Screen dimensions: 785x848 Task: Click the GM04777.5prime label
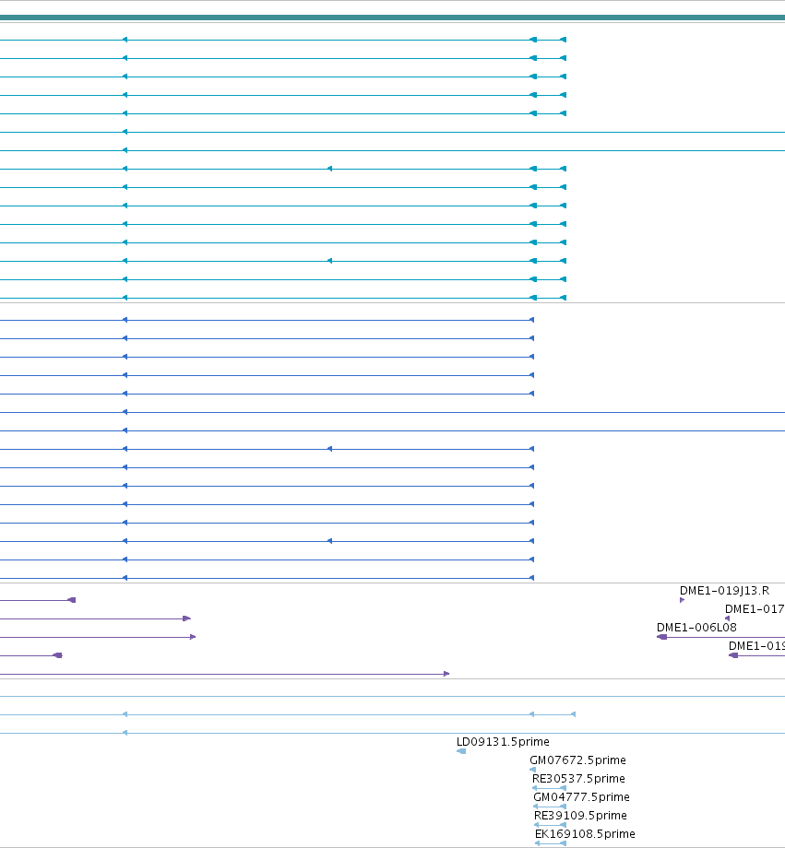[x=581, y=796]
